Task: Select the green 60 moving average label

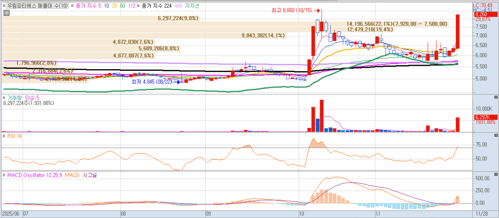Action: pos(123,6)
